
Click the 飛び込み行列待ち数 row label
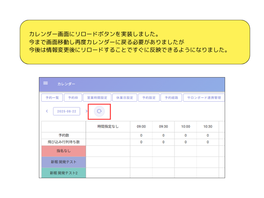(64, 142)
